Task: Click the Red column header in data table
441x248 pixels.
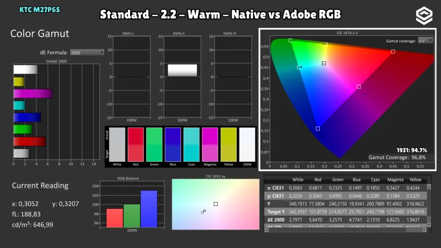Action: click(x=318, y=180)
